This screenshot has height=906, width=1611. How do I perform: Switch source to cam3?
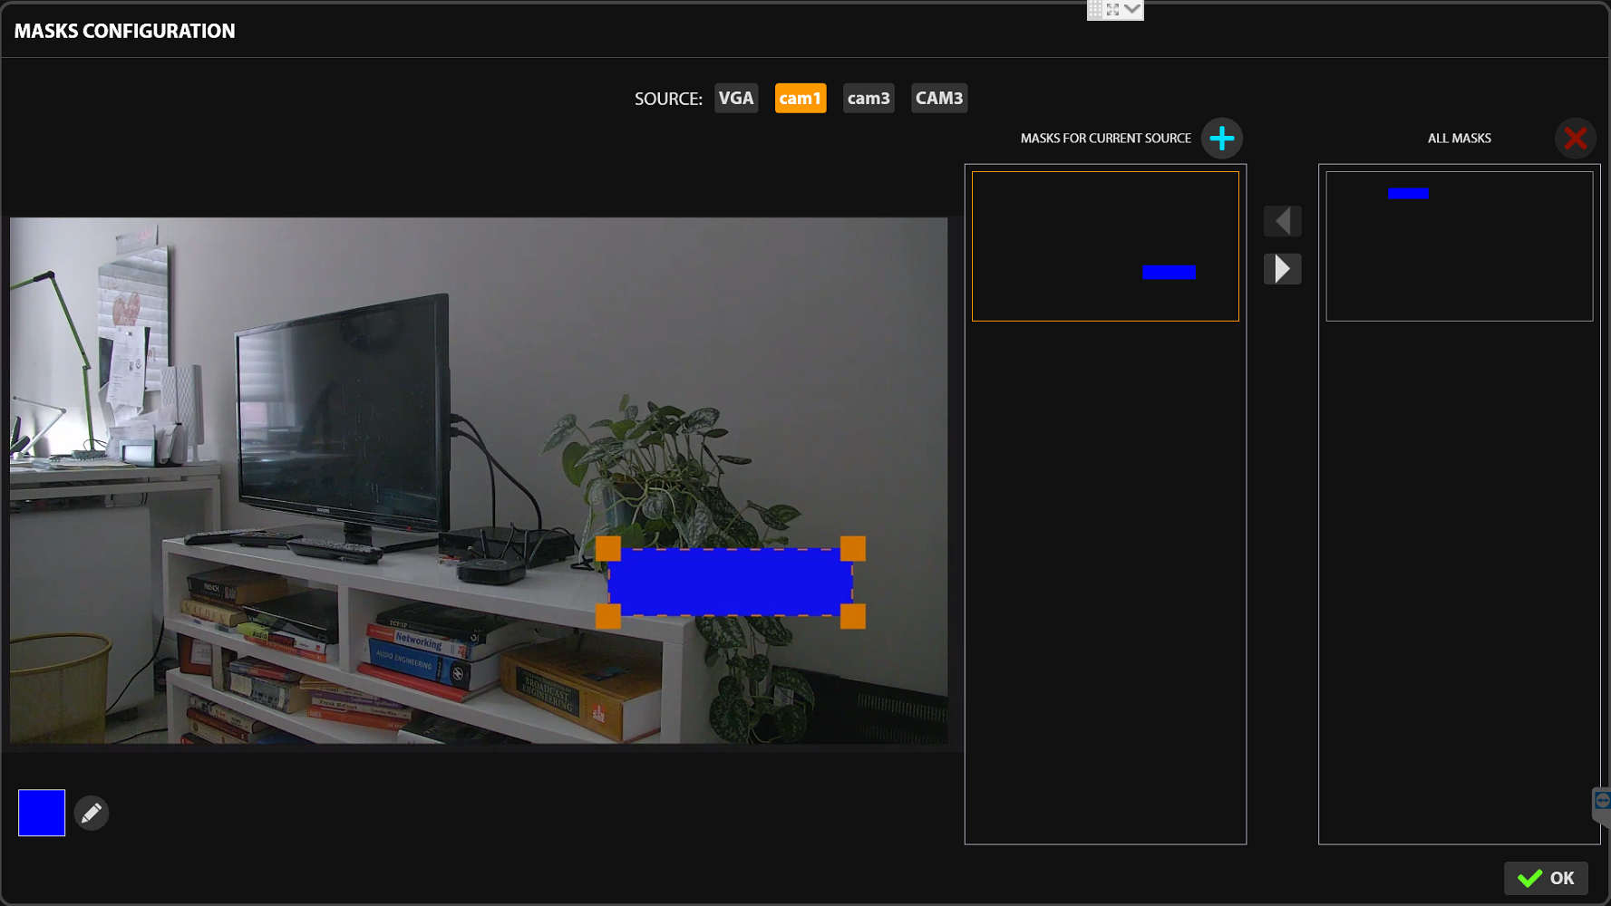(868, 99)
